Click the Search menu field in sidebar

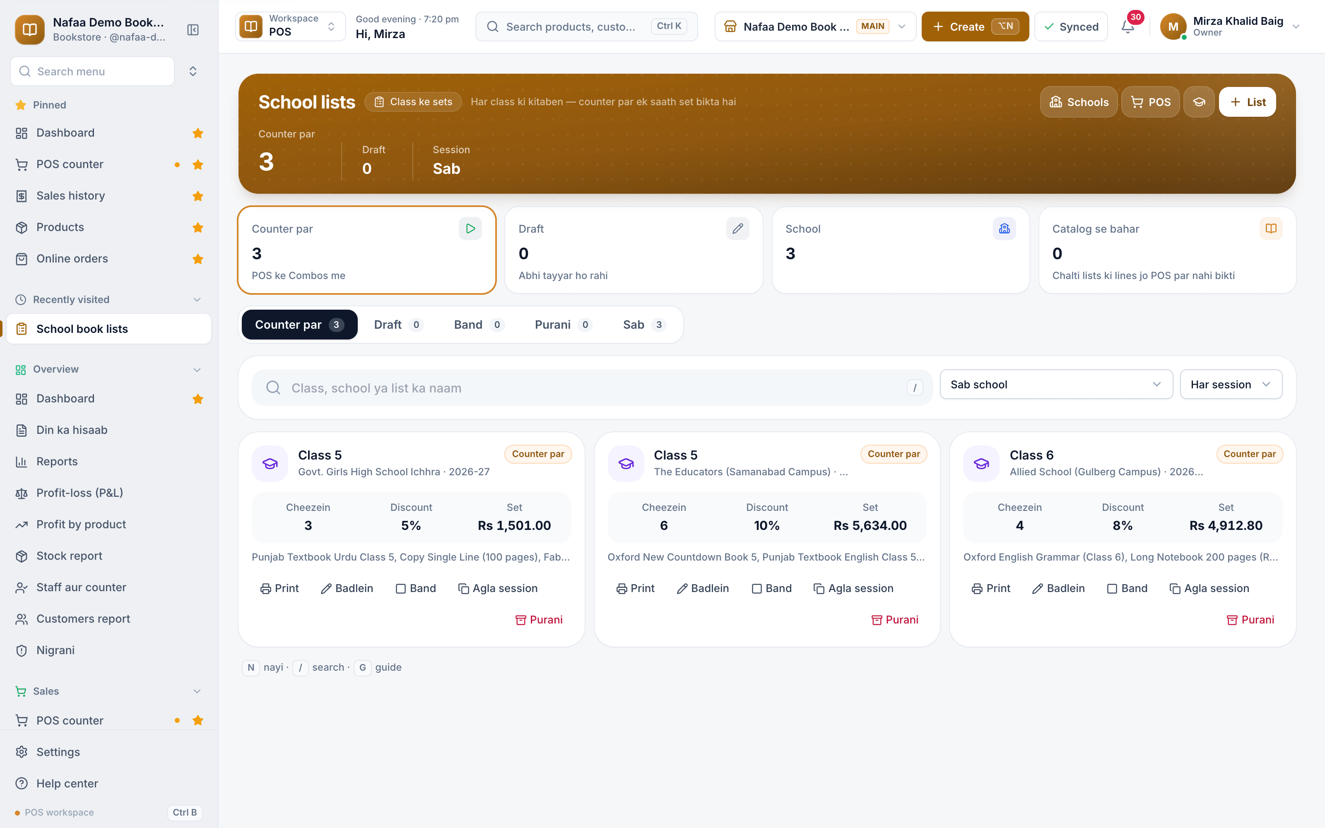click(92, 71)
